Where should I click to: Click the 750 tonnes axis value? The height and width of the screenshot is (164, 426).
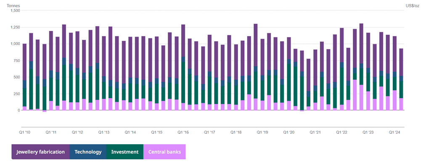(x=17, y=60)
